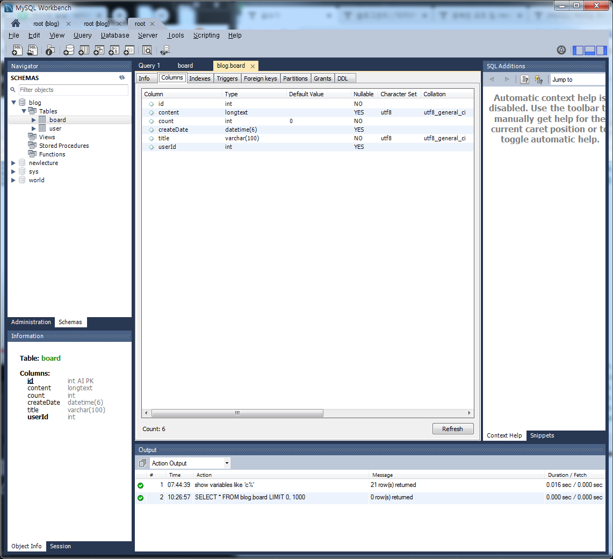
Task: Open the Partitions tab
Action: pyautogui.click(x=295, y=78)
